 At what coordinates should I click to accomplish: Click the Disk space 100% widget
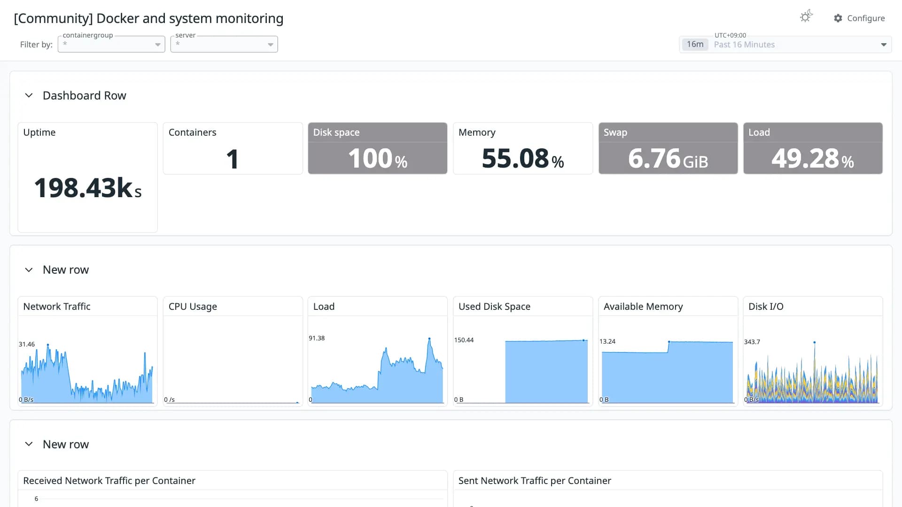[x=377, y=148]
